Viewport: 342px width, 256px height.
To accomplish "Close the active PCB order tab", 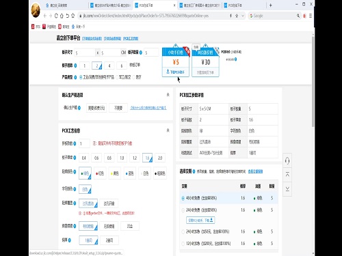I will [174, 5].
